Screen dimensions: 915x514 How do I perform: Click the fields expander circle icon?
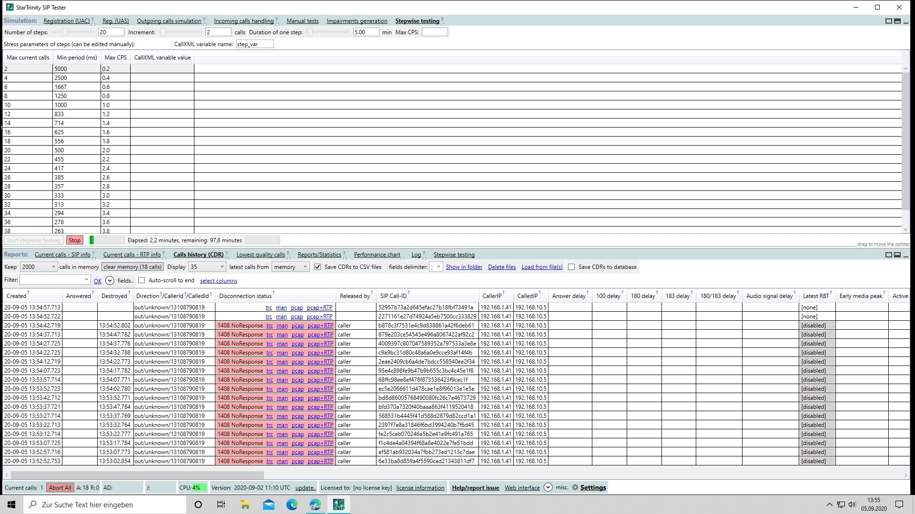[110, 281]
